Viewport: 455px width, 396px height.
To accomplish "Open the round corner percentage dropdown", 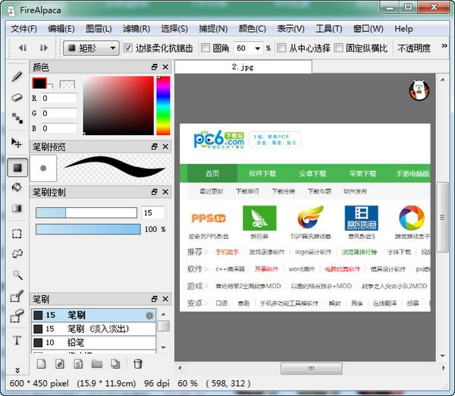I will (256, 48).
